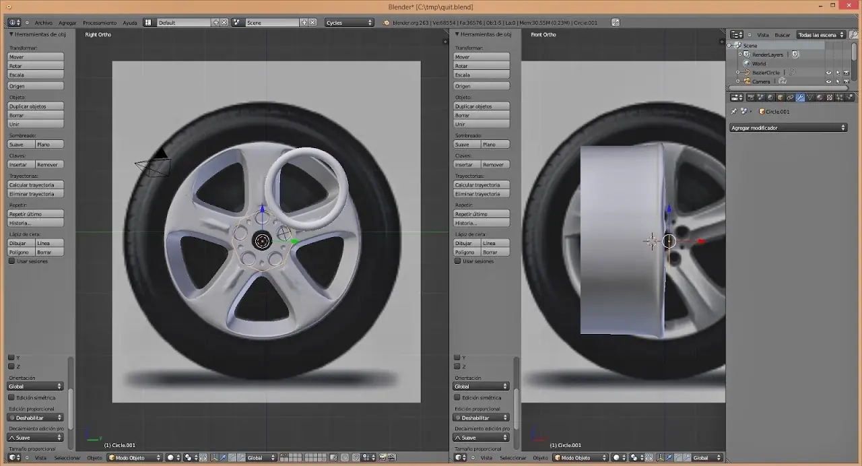This screenshot has width=862, height=466.
Task: Switch to Object Constraints chain tab
Action: (790, 97)
